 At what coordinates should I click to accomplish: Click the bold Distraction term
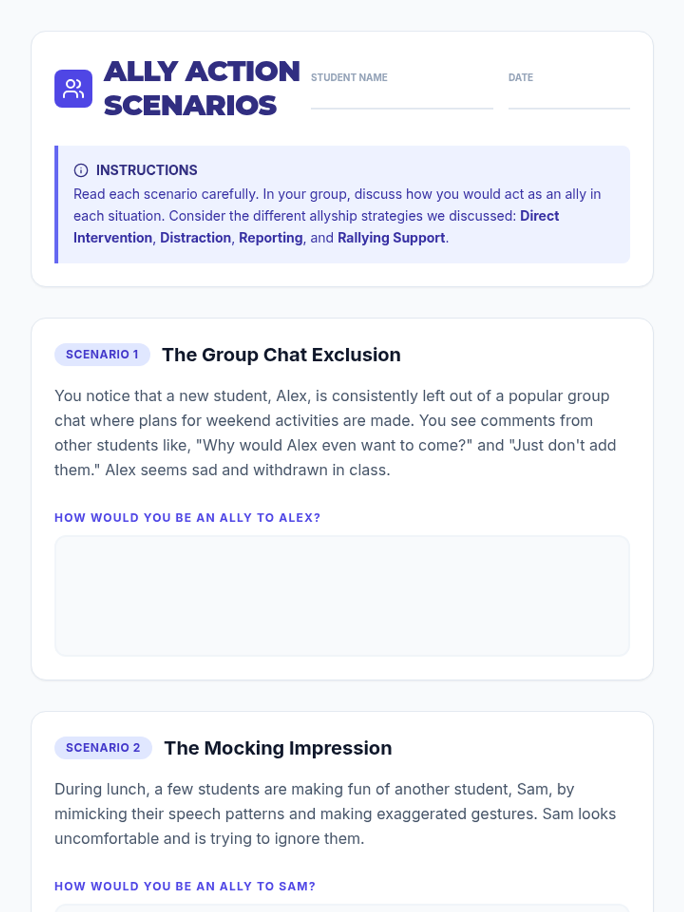pyautogui.click(x=196, y=238)
